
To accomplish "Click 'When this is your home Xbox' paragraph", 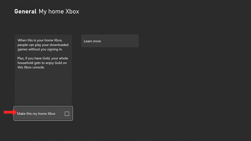I will click(x=43, y=45).
